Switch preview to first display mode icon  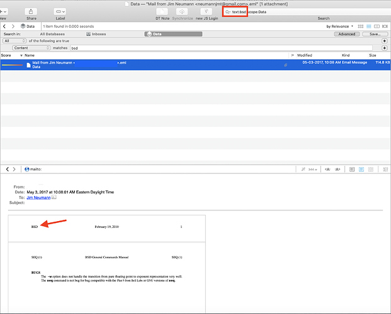352,169
